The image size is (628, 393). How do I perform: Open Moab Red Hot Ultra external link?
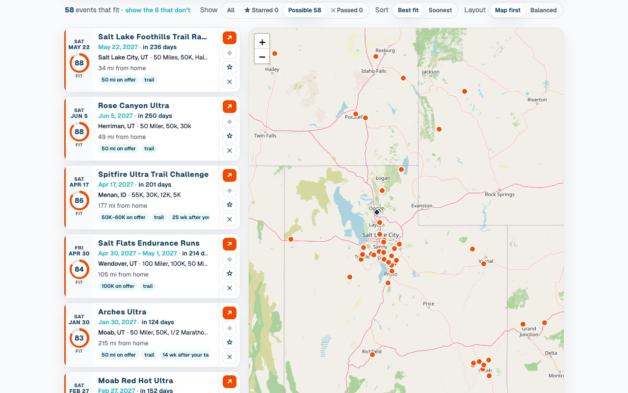[230, 382]
